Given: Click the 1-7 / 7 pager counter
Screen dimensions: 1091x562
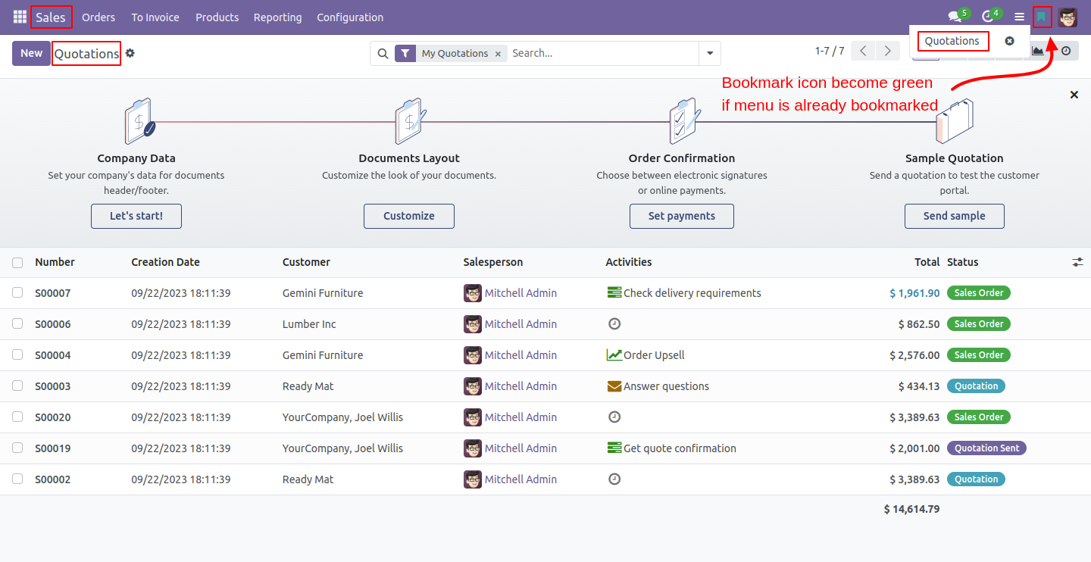Looking at the screenshot, I should tap(830, 51).
